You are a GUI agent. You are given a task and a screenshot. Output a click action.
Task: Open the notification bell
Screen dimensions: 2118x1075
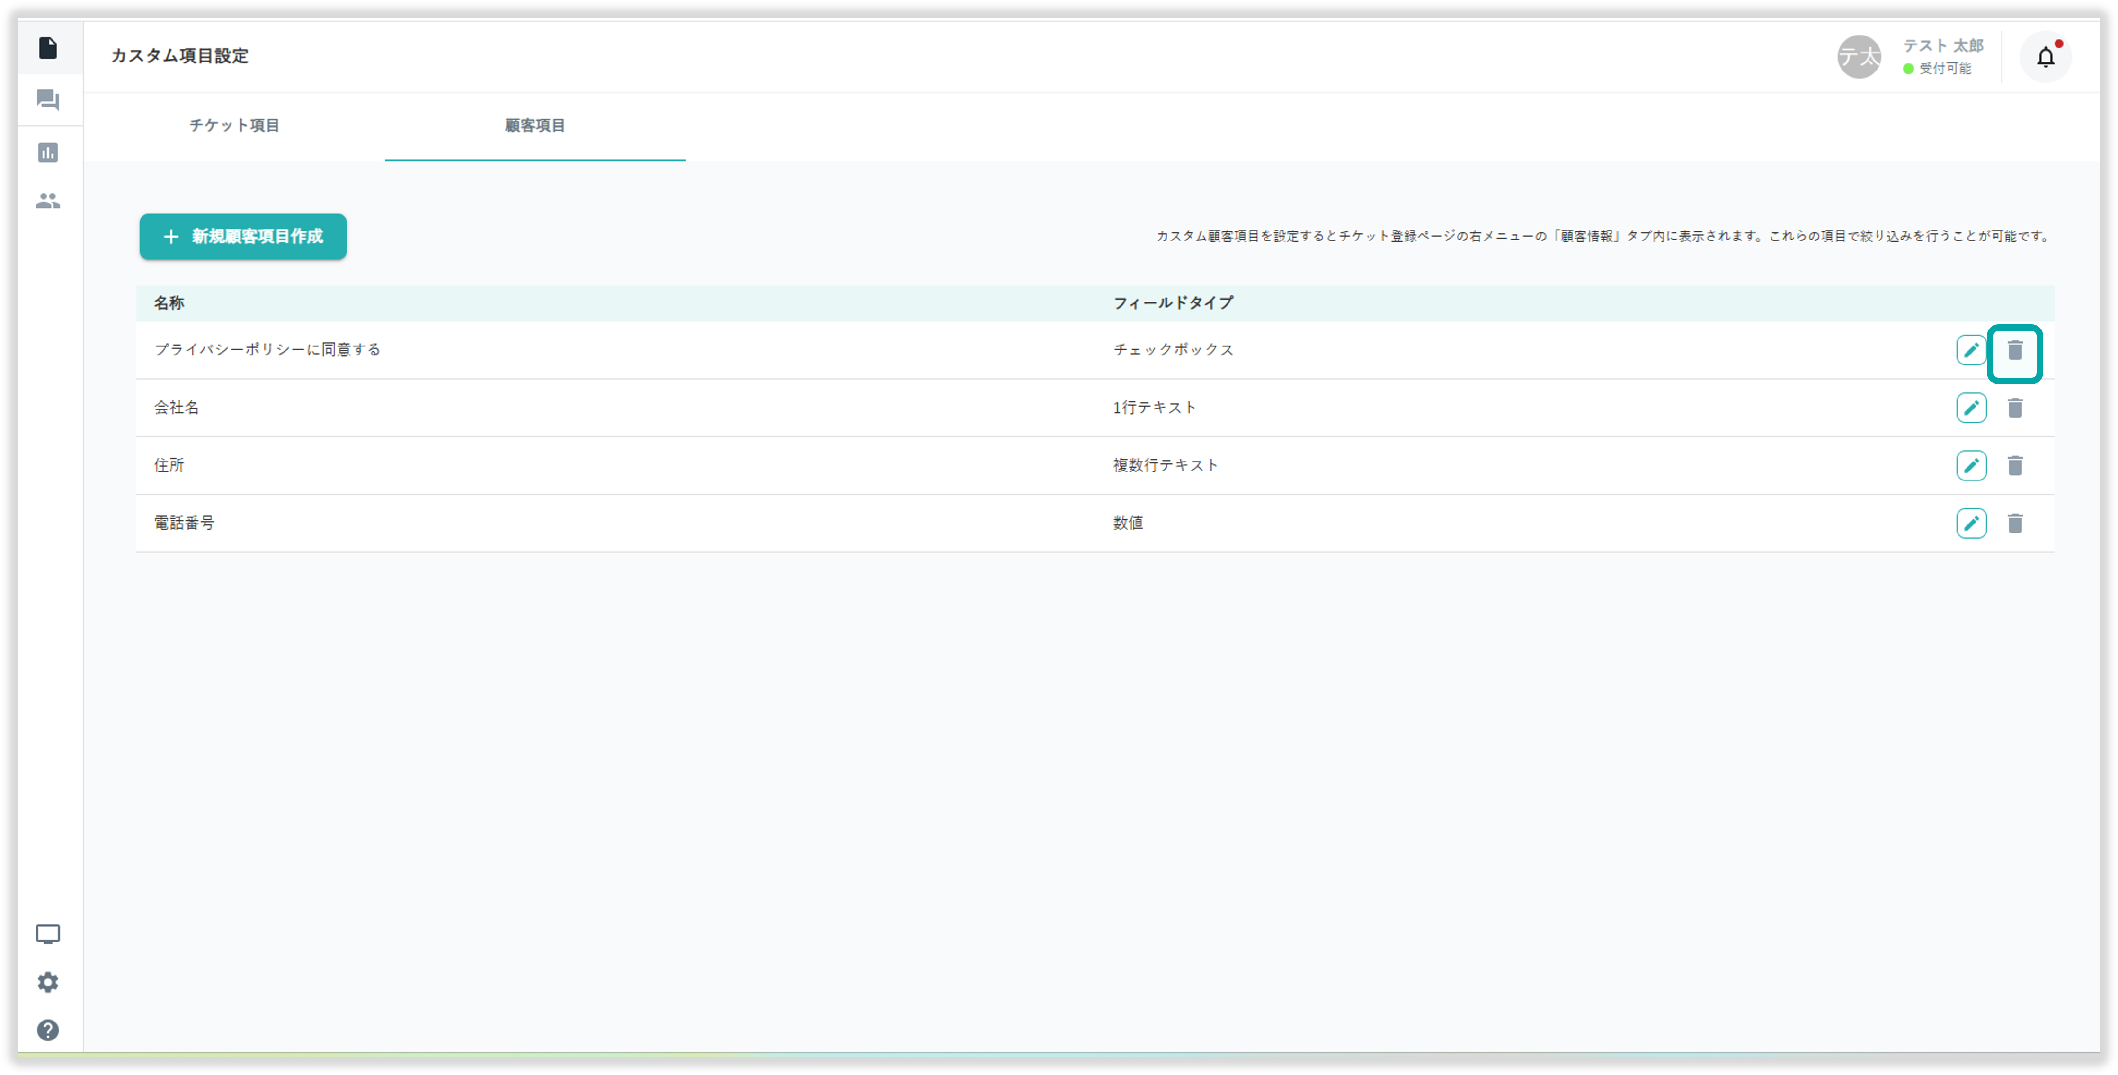tap(2045, 57)
